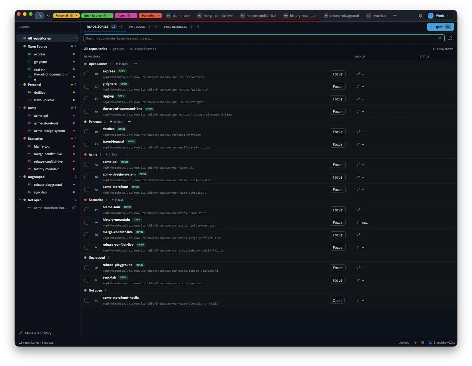The height and width of the screenshot is (366, 472).
Task: Click the BranchBay 0.0.1 logo icon
Action: tap(430, 343)
